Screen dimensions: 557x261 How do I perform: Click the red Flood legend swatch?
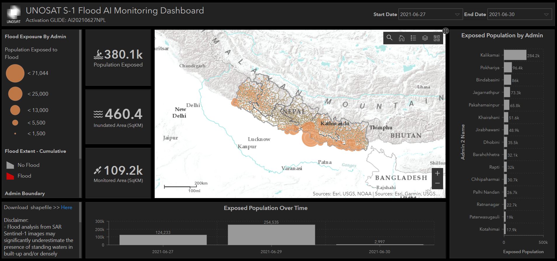click(10, 176)
